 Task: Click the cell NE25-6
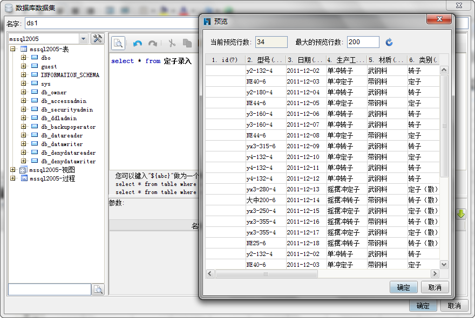point(266,243)
